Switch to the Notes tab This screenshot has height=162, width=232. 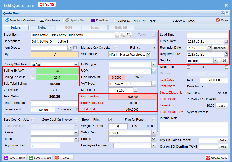42,28
